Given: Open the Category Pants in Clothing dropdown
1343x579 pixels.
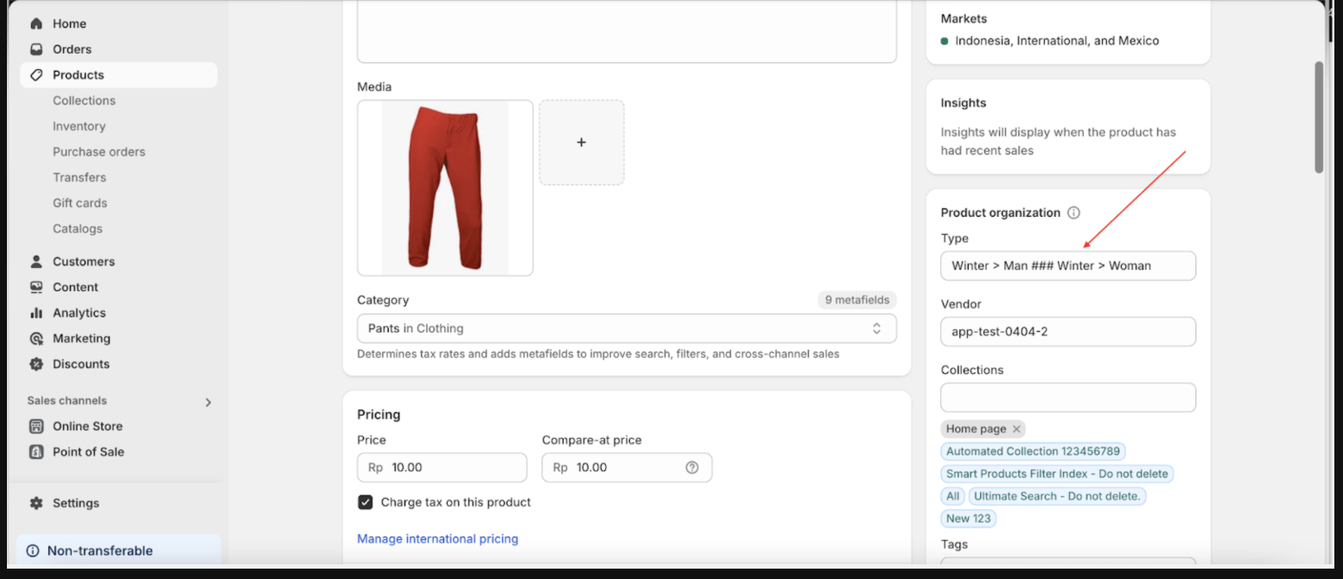Looking at the screenshot, I should pos(627,328).
